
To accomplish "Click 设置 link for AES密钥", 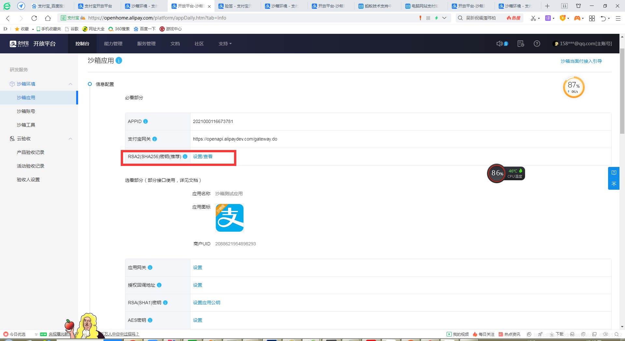I will tap(198, 320).
